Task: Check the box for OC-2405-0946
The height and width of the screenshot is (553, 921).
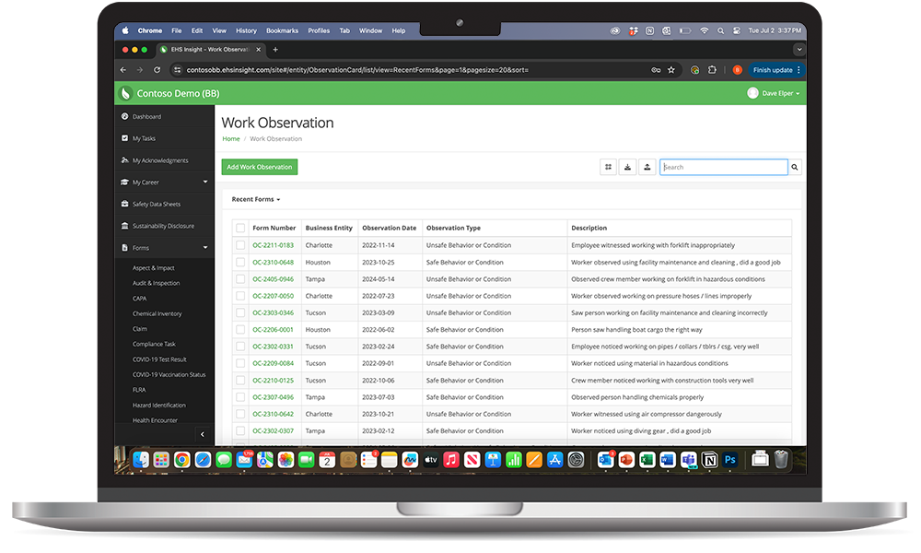Action: pyautogui.click(x=240, y=279)
